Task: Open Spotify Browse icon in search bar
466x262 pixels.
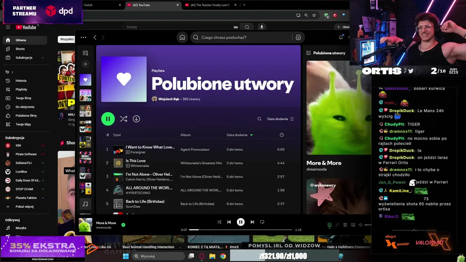Action: click(x=298, y=37)
